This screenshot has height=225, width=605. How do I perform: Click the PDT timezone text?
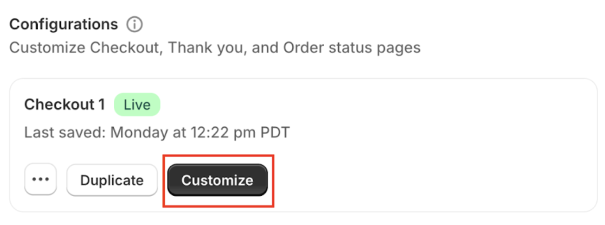coord(275,133)
